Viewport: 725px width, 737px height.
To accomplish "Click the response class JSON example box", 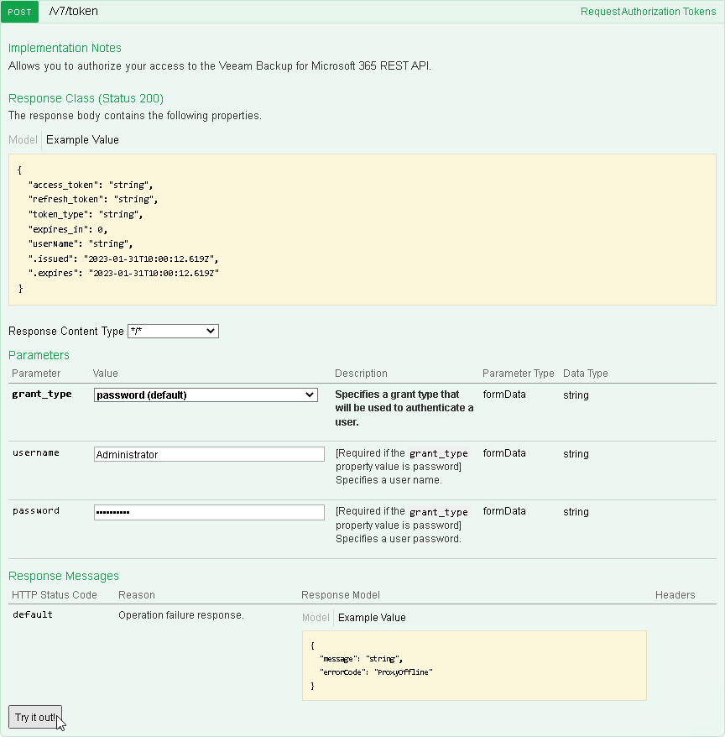I will pyautogui.click(x=362, y=229).
